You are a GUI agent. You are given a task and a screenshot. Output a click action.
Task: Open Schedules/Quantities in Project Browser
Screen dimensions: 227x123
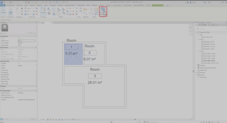click(x=208, y=68)
